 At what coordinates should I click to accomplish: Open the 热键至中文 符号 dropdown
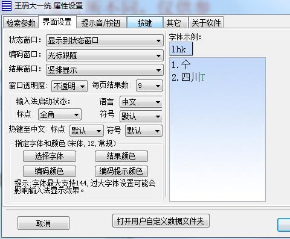144,131
